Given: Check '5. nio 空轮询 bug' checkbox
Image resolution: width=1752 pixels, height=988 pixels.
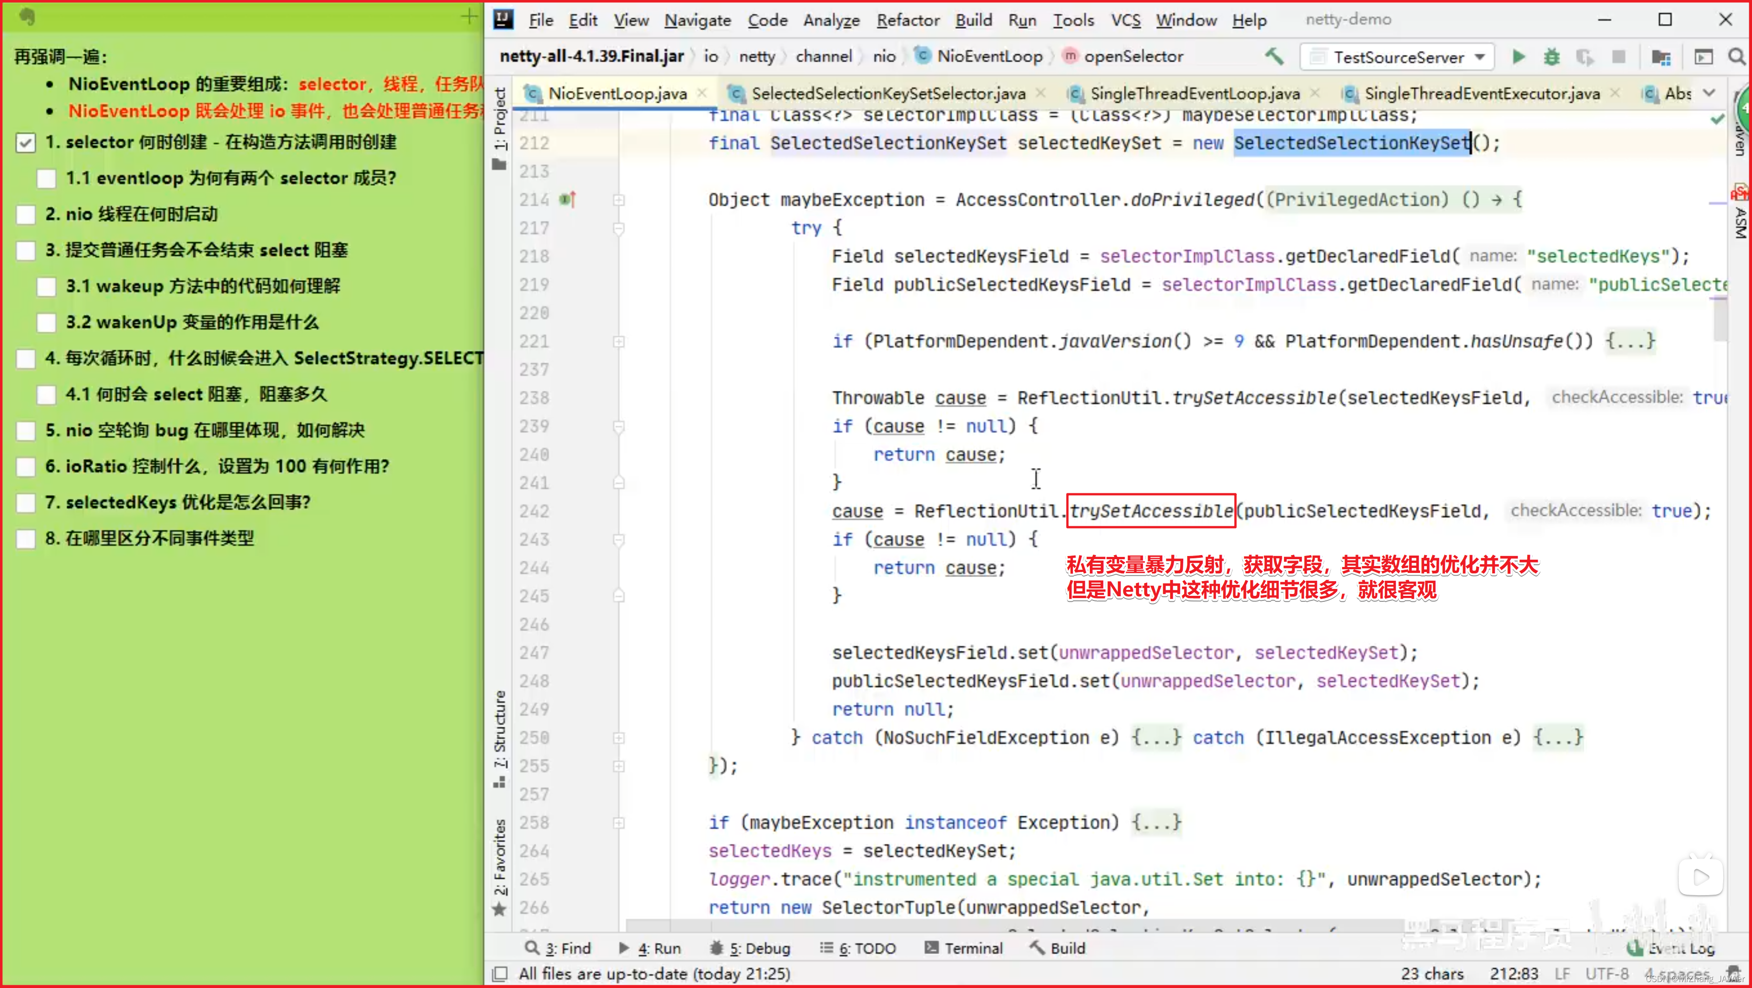Looking at the screenshot, I should tap(26, 431).
